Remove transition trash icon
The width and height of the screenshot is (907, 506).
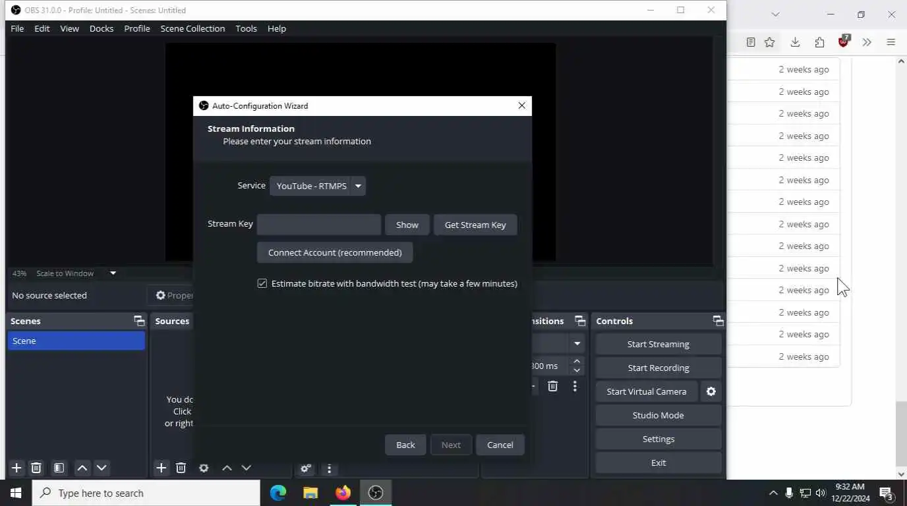(x=552, y=386)
